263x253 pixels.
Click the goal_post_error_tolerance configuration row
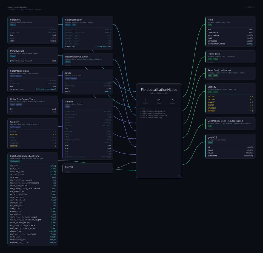click(33, 234)
